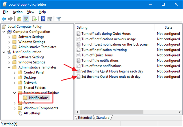Viewport: 183px width, 127px height.
Task: Maximize the Local Group Policy Editor window
Action: coord(163,4)
